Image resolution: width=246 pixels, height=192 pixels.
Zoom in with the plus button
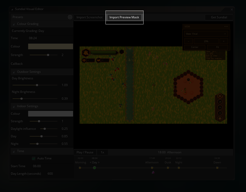pos(224,41)
